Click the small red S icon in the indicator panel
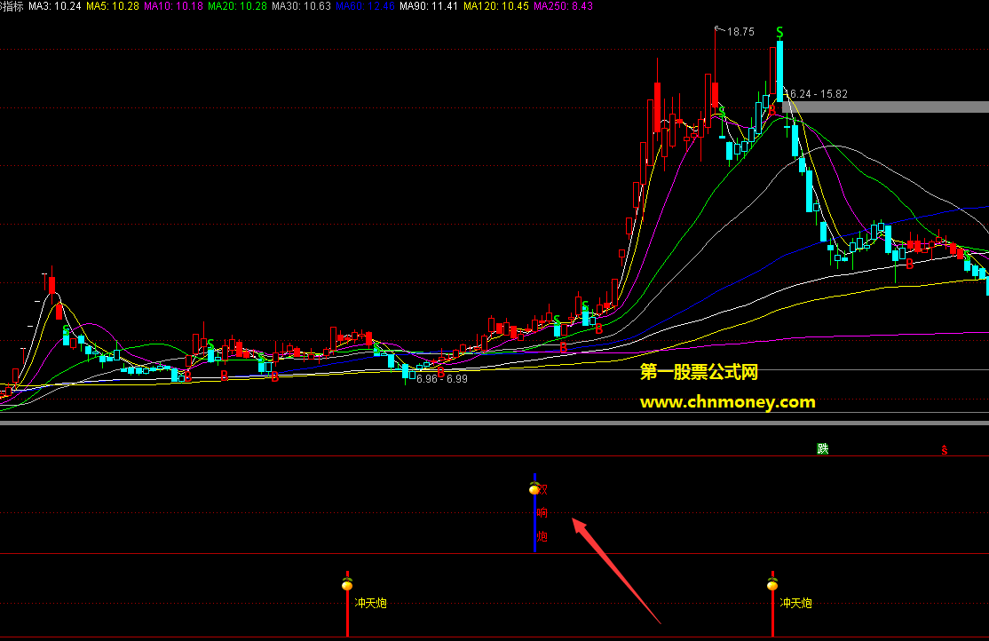 [945, 450]
